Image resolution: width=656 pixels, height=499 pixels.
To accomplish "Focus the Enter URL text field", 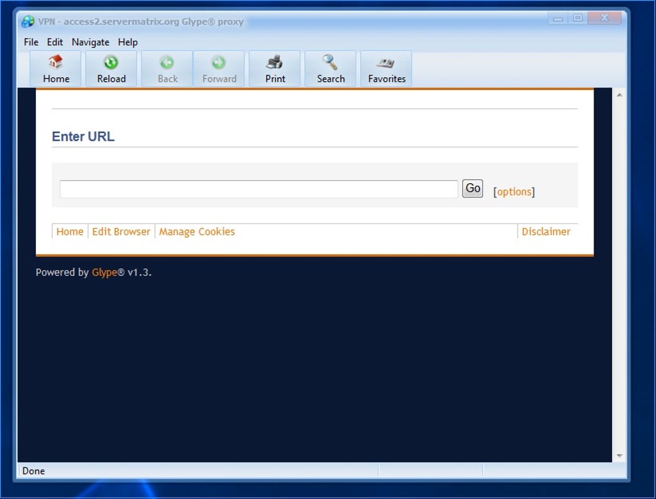I will point(259,189).
